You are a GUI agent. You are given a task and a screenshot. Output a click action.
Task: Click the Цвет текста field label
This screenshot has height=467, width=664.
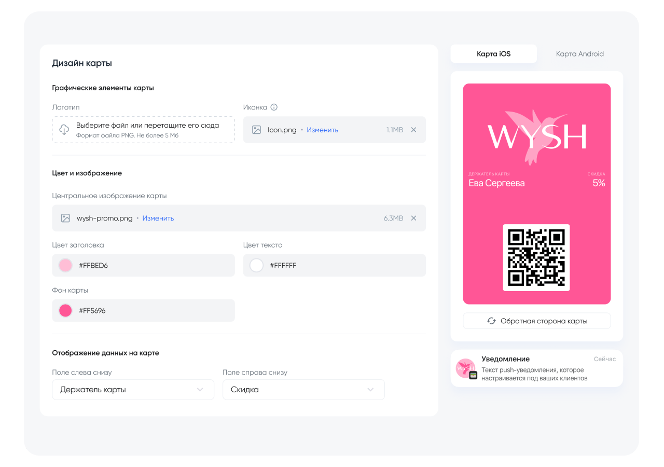point(263,245)
